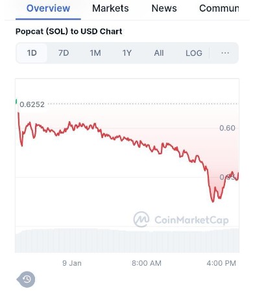Select the 1Y time range

pyautogui.click(x=127, y=53)
